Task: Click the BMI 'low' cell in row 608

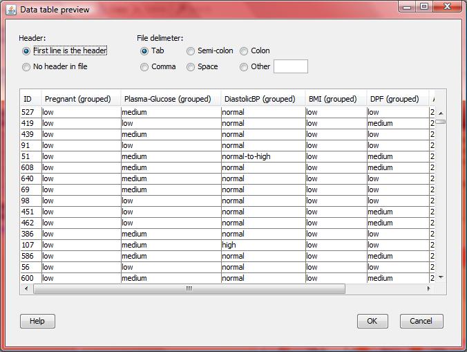Action: click(336, 167)
